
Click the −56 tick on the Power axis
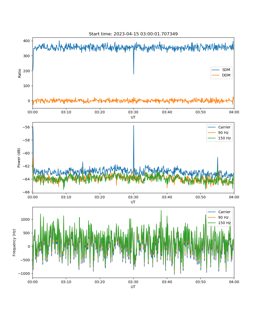(x=27, y=127)
